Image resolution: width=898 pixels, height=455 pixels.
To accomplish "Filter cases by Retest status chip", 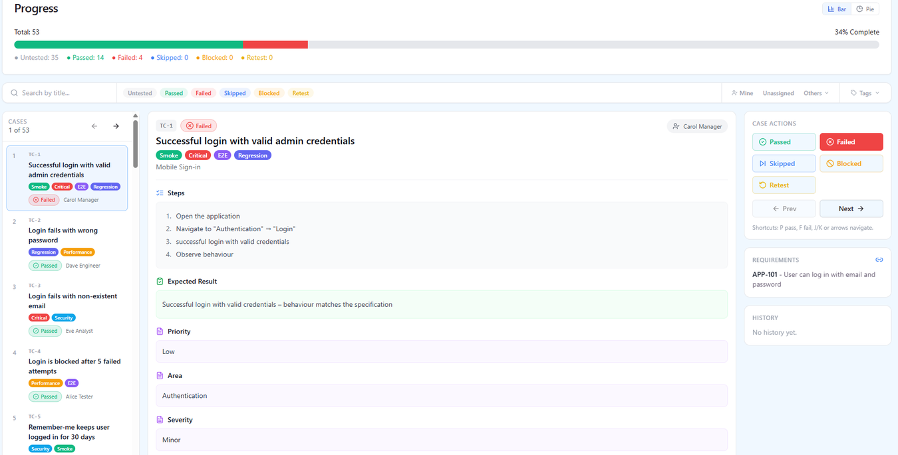I will [301, 93].
